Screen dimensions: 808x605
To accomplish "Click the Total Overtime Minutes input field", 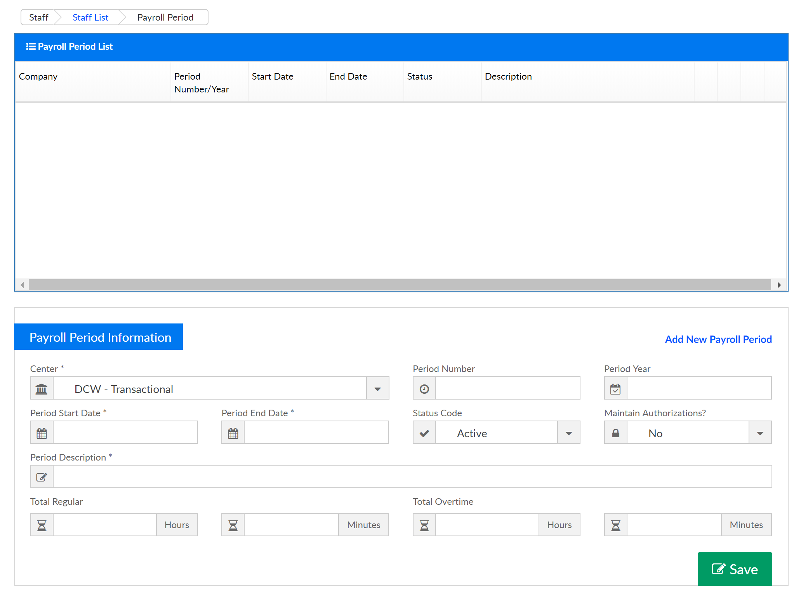I will [674, 525].
